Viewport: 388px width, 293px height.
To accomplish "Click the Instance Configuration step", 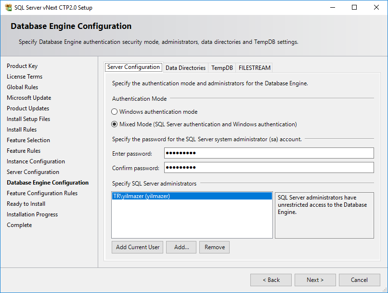I will click(x=36, y=161).
